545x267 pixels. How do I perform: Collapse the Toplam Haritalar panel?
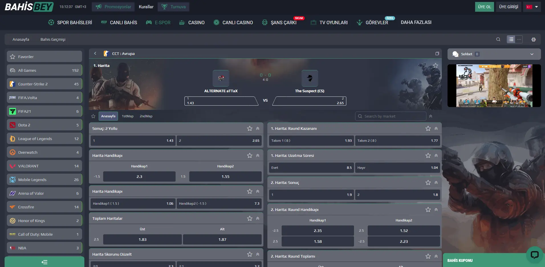pyautogui.click(x=258, y=218)
